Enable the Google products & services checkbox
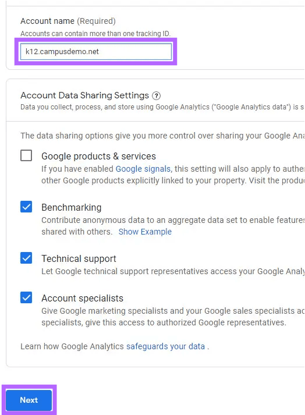Screen dimensions: 305x415 point(26,155)
